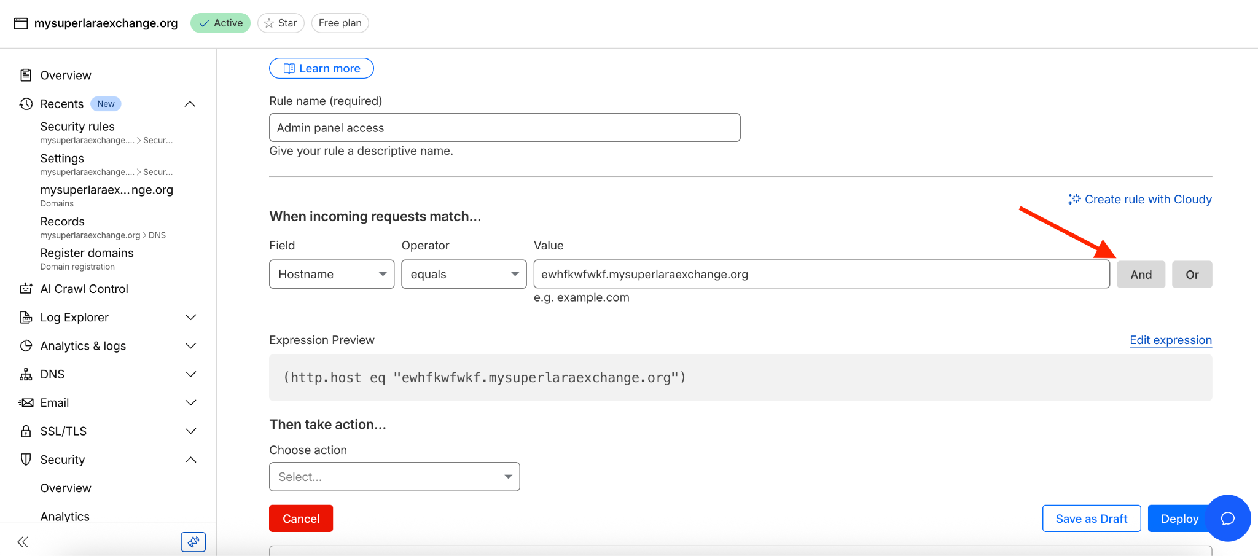The image size is (1258, 556).
Task: Expand the Analytics & logs section
Action: tap(190, 346)
